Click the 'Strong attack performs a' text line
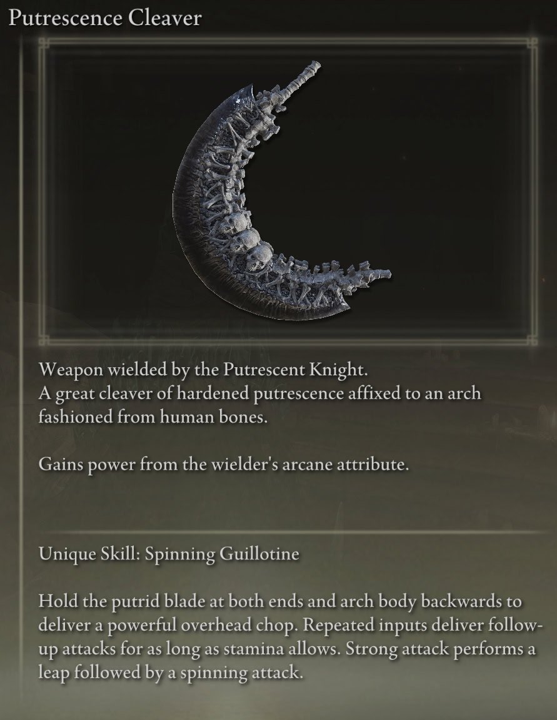The image size is (557, 720). (441, 649)
